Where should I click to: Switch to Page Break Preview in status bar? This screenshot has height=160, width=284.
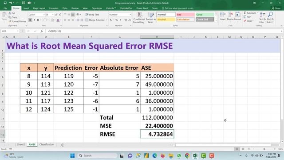click(249, 149)
